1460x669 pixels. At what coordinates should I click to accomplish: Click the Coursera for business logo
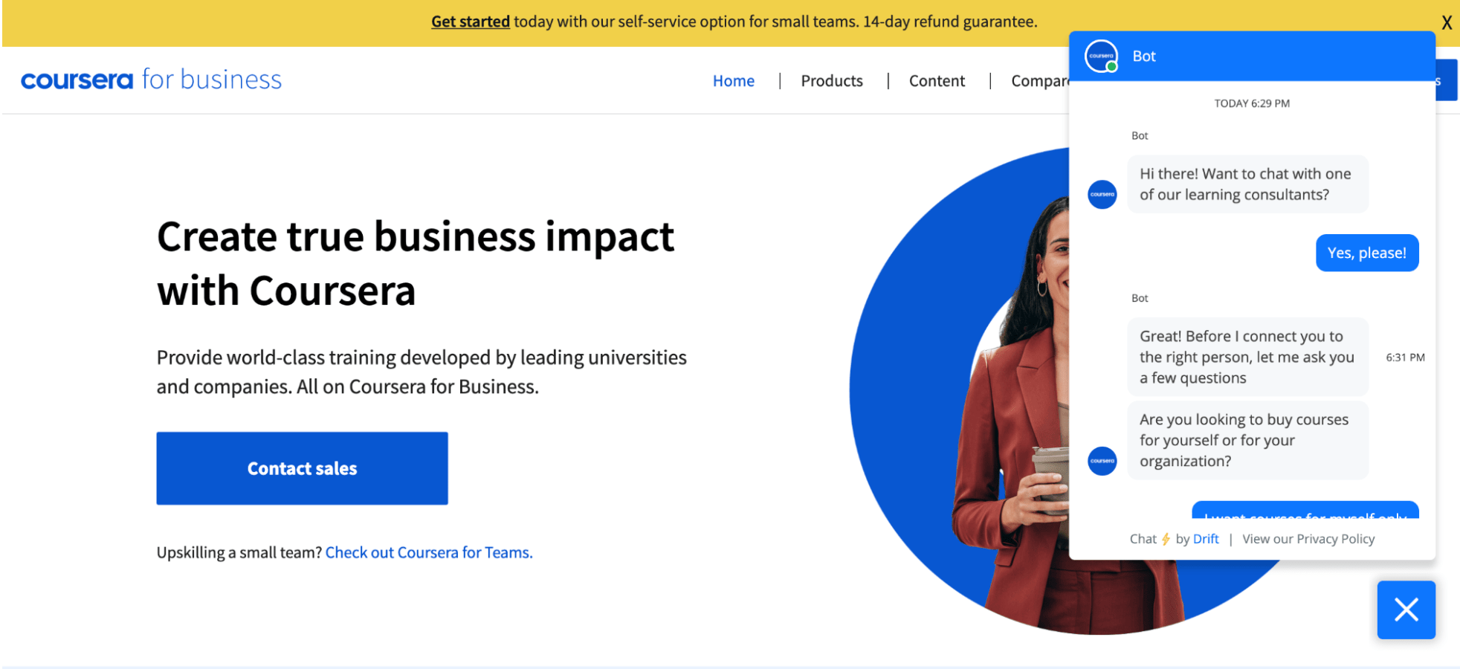pyautogui.click(x=151, y=80)
